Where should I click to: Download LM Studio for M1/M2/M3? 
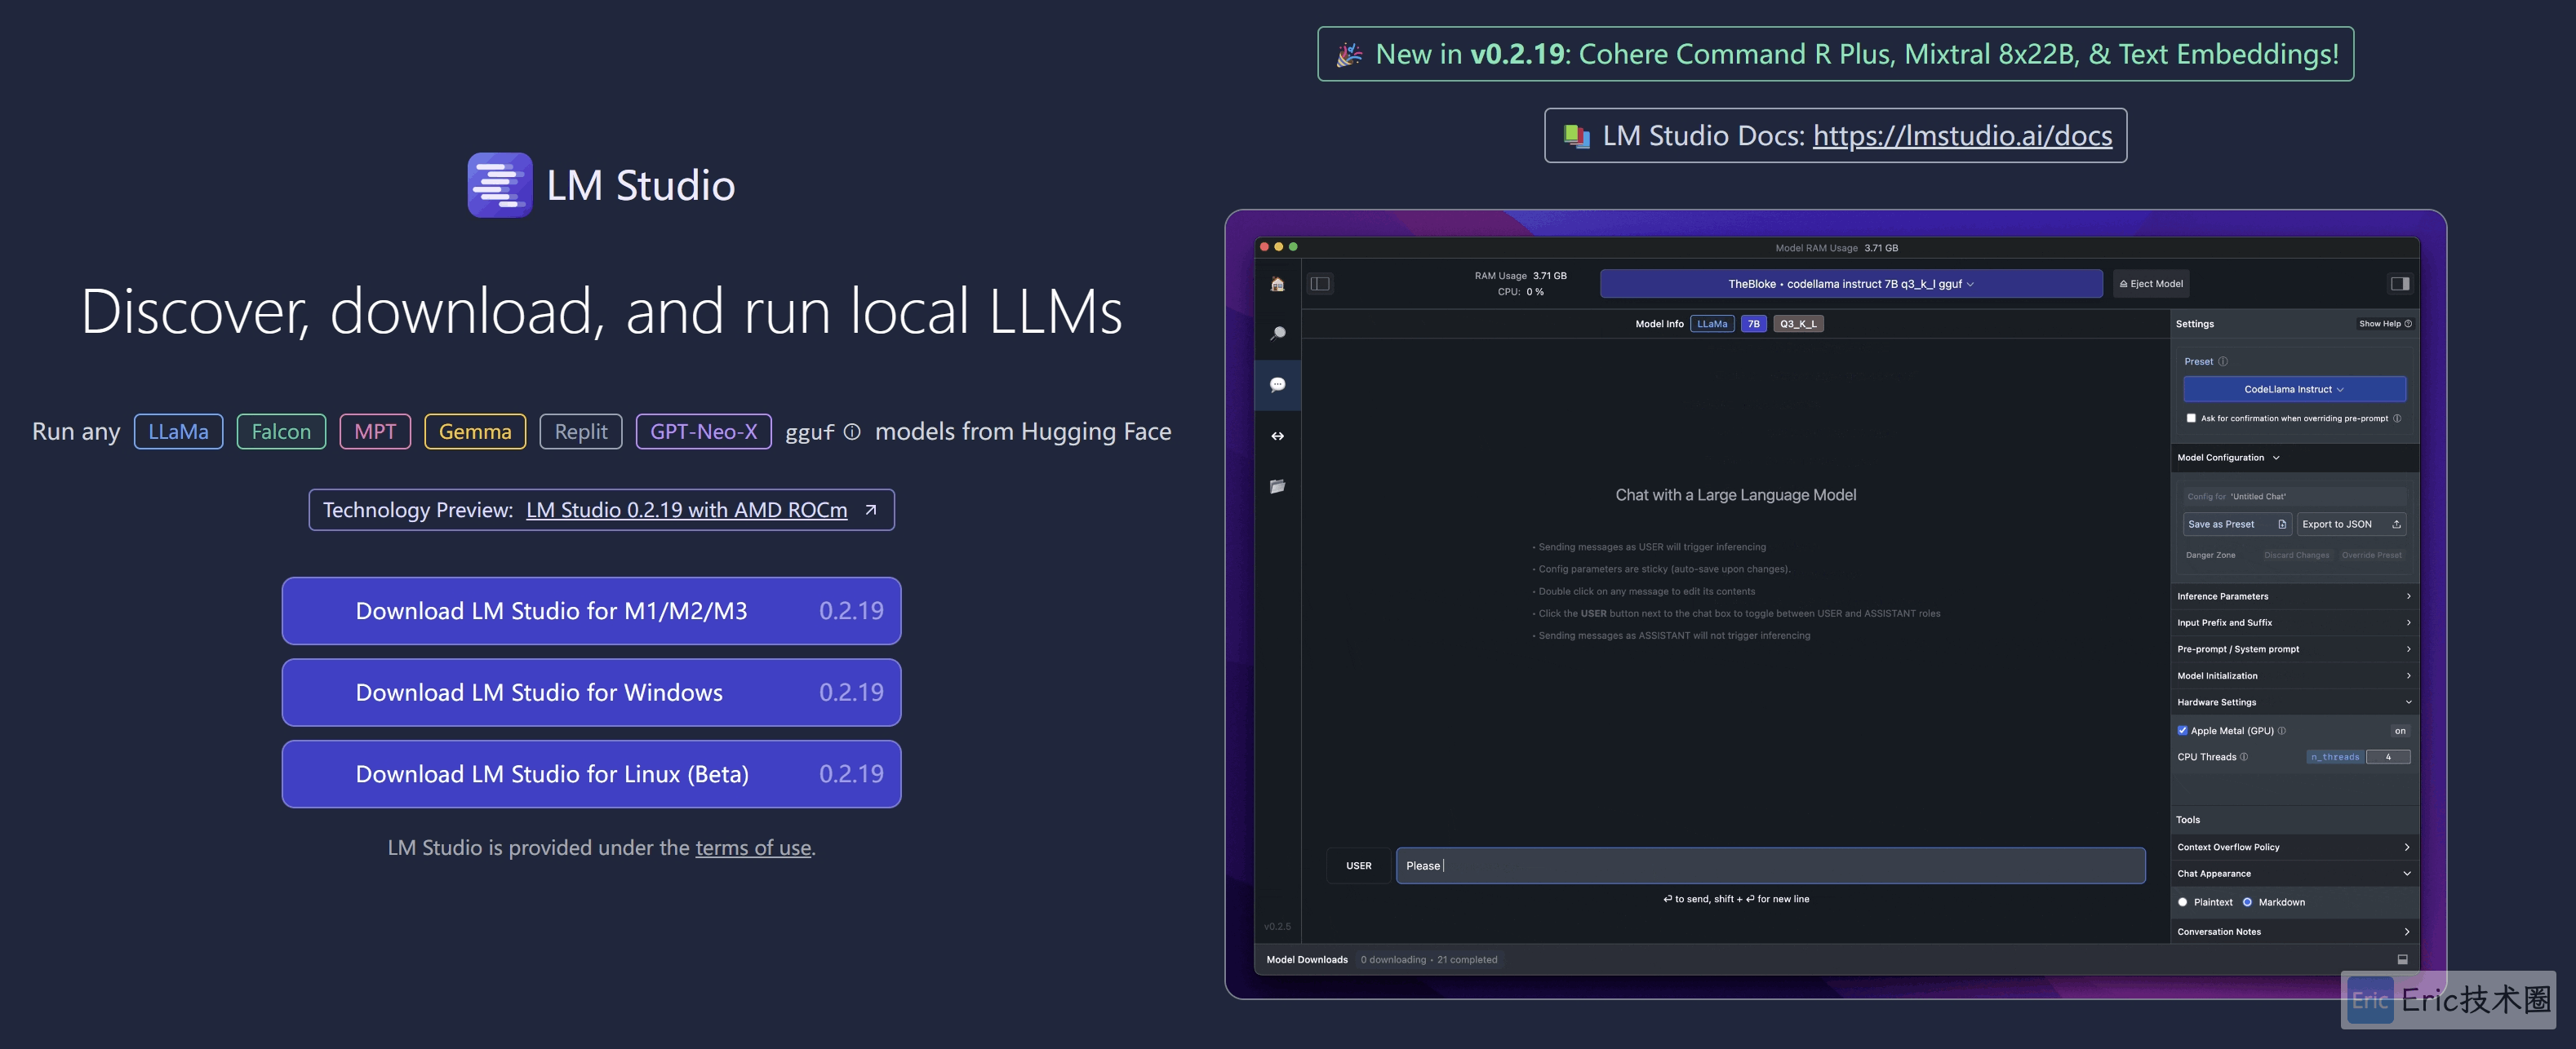(591, 610)
